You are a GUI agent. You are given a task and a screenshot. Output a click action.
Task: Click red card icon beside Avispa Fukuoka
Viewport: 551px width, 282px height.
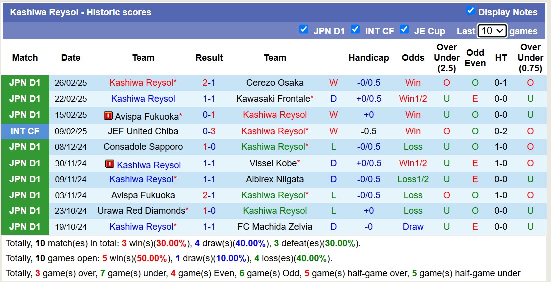pos(108,116)
